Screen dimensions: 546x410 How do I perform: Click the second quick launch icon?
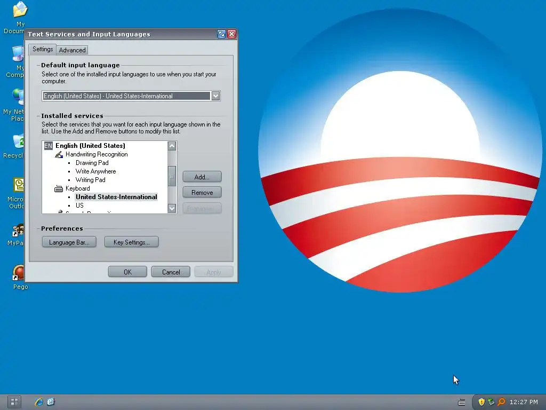pyautogui.click(x=51, y=402)
